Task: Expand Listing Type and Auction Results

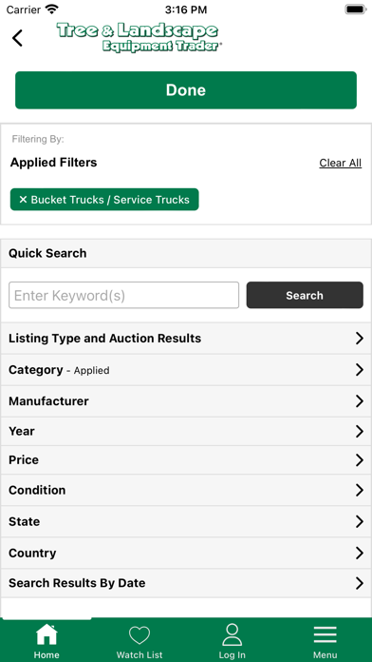Action: (186, 339)
